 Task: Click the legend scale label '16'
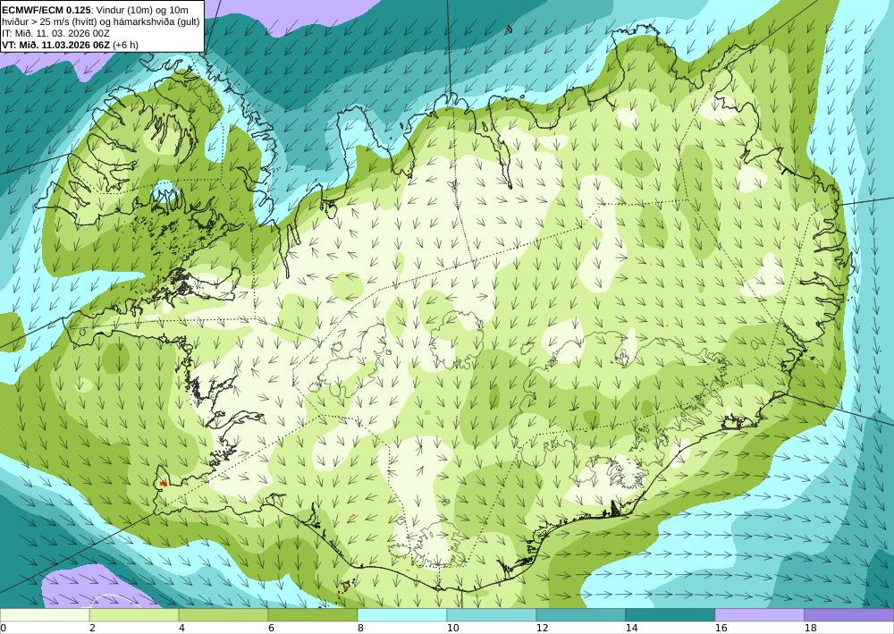(x=721, y=628)
